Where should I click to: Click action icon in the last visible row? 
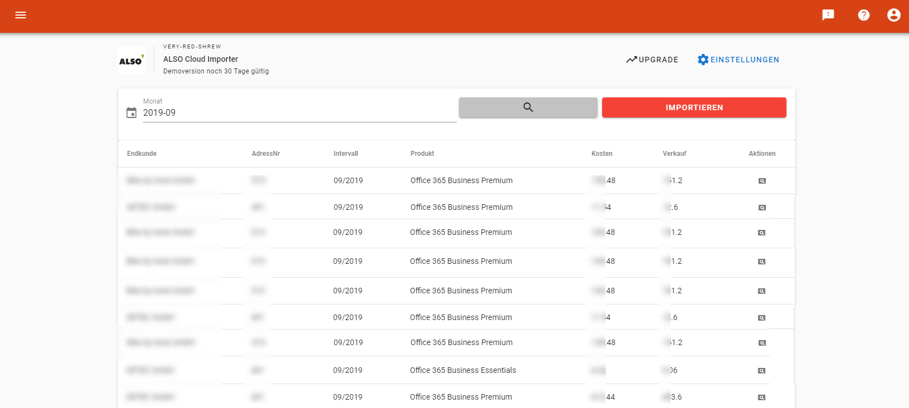click(x=761, y=397)
